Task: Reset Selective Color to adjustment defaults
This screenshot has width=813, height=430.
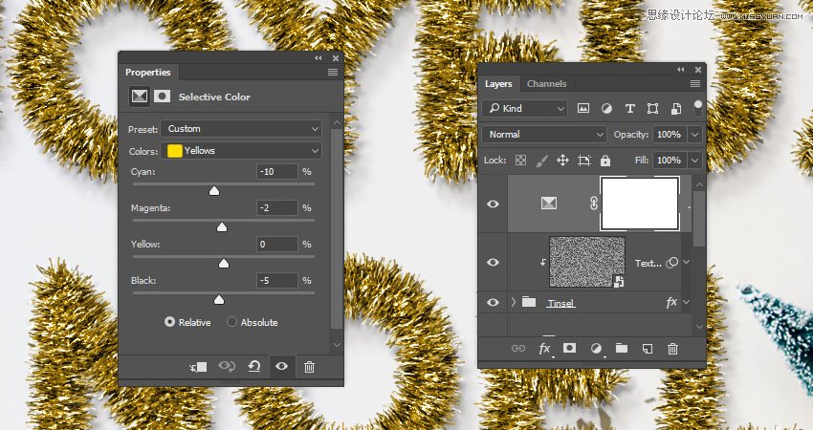Action: tap(255, 367)
